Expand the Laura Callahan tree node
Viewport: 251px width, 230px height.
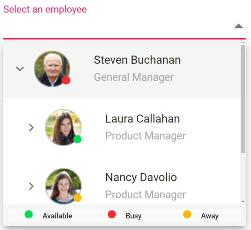[x=31, y=127]
